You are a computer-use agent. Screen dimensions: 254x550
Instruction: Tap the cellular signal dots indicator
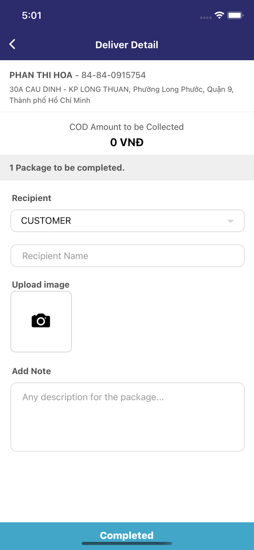(206, 17)
